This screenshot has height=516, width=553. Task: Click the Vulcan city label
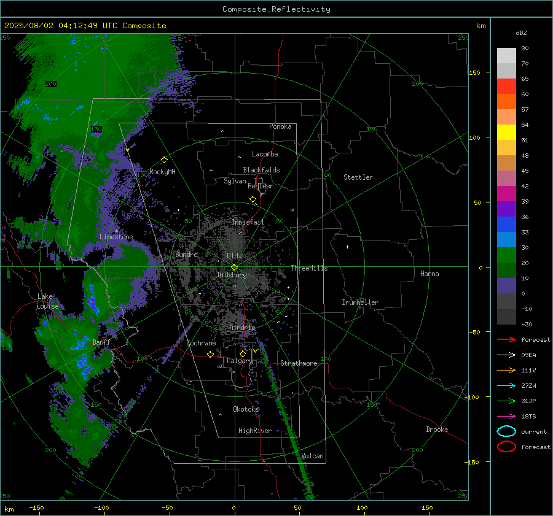point(312,456)
